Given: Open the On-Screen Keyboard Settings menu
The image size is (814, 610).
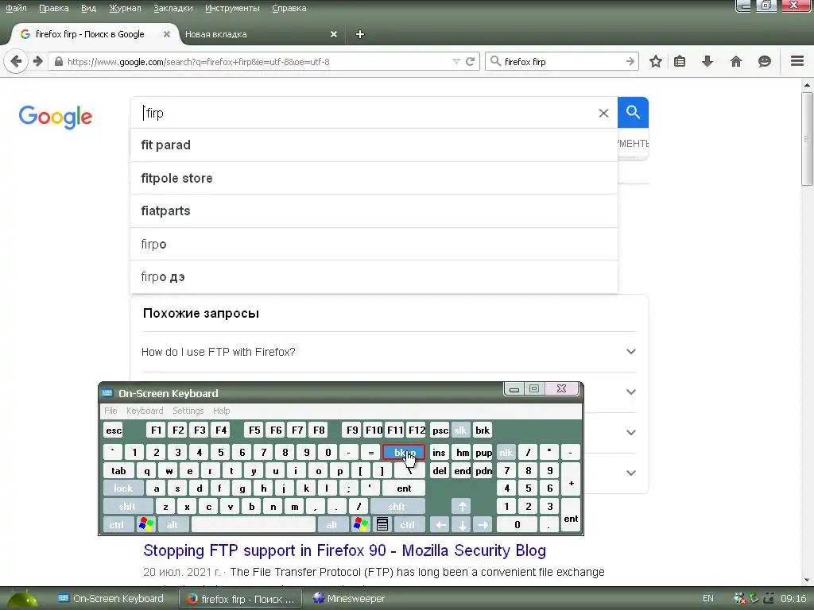Looking at the screenshot, I should [x=188, y=411].
